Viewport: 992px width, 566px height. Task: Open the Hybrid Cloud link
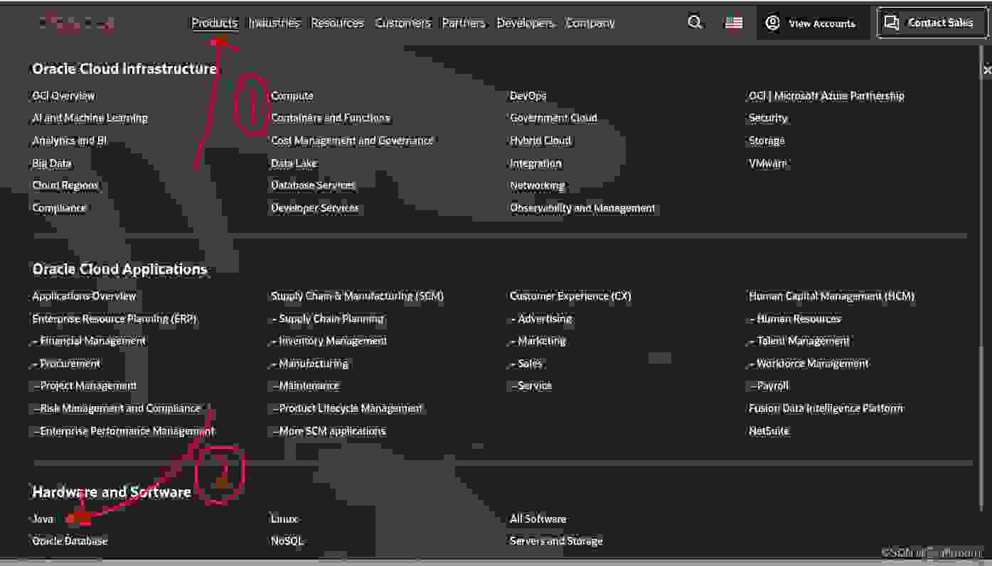540,141
